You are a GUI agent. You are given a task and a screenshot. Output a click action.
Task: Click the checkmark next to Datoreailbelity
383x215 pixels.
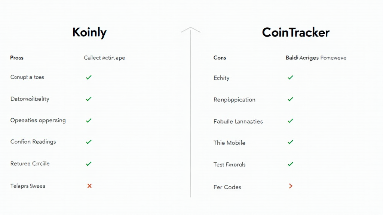pyautogui.click(x=89, y=99)
